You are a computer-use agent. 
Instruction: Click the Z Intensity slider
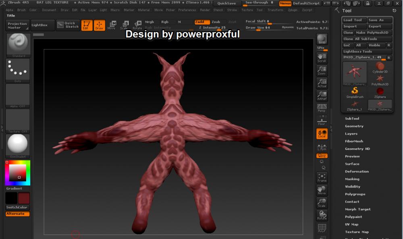[x=212, y=28]
